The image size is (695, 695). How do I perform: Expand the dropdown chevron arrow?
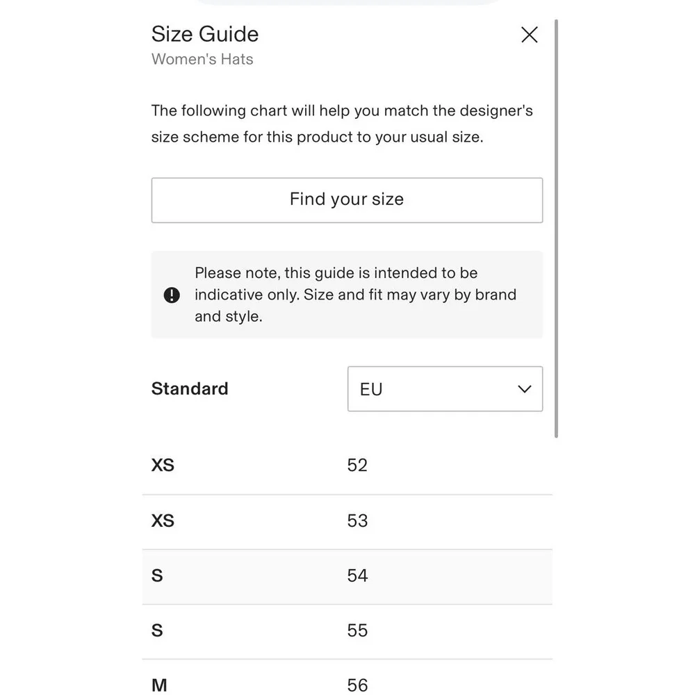pyautogui.click(x=524, y=389)
